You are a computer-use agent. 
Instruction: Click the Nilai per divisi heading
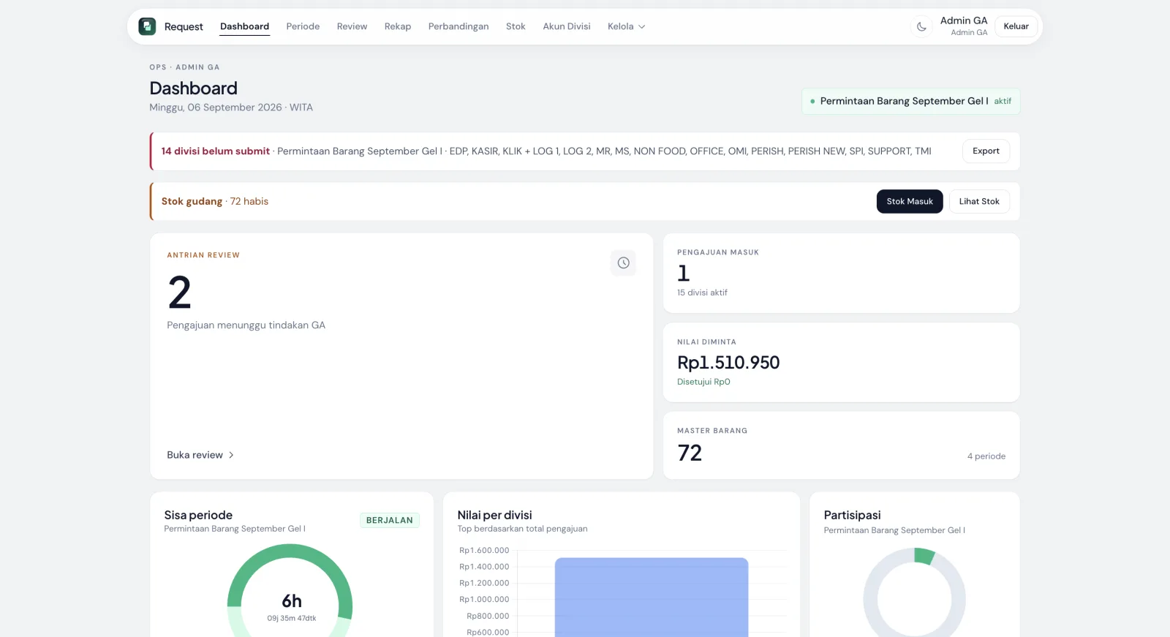(494, 515)
